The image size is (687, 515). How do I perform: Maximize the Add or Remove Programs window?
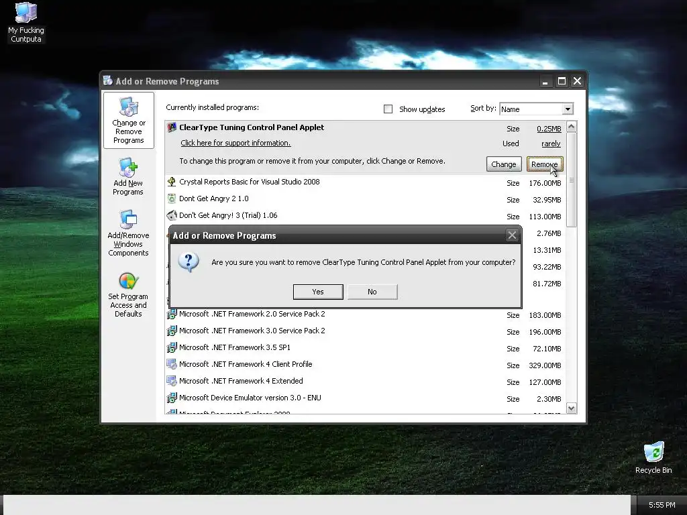click(x=562, y=81)
